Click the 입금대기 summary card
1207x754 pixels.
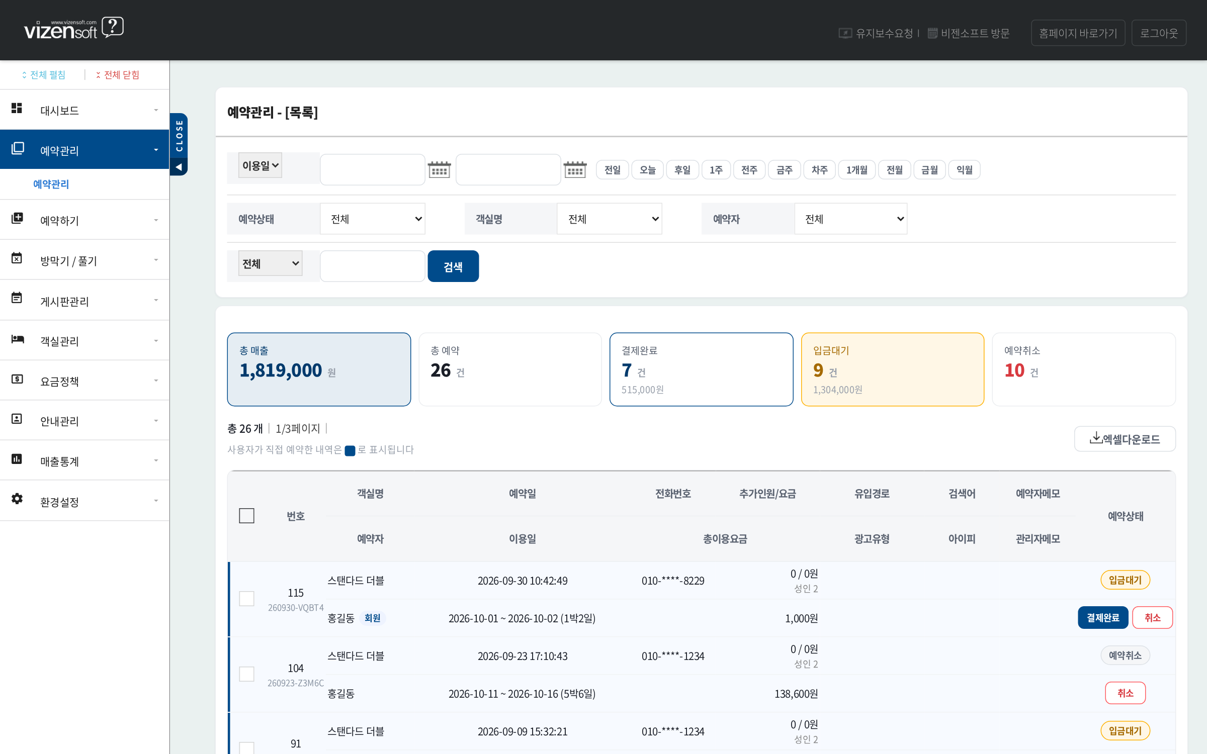pos(893,369)
